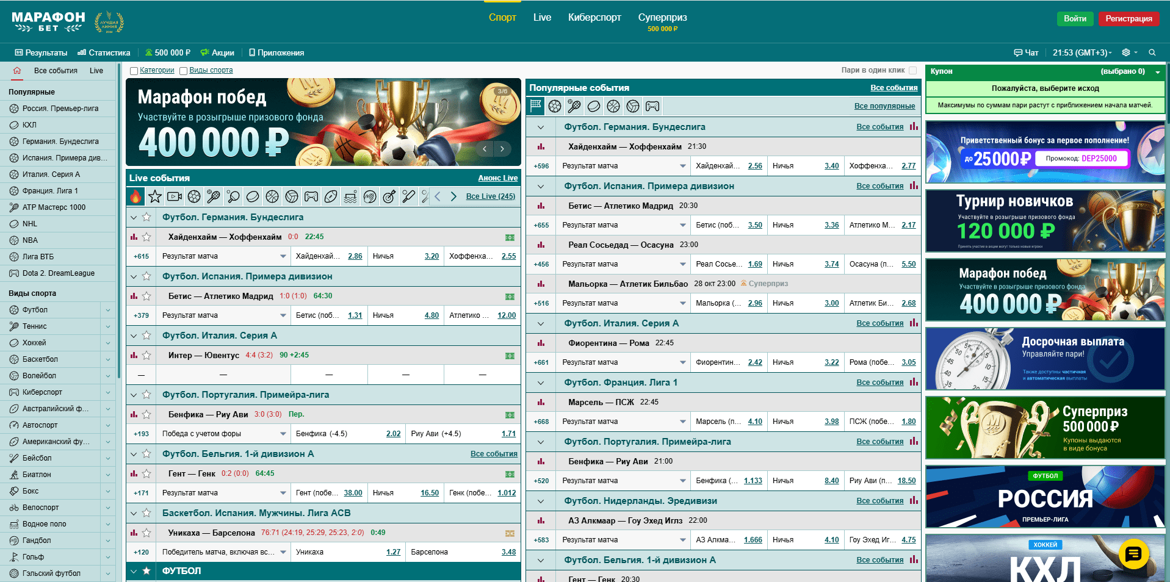Click the Регистрация button
Image resolution: width=1170 pixels, height=582 pixels.
(x=1128, y=18)
